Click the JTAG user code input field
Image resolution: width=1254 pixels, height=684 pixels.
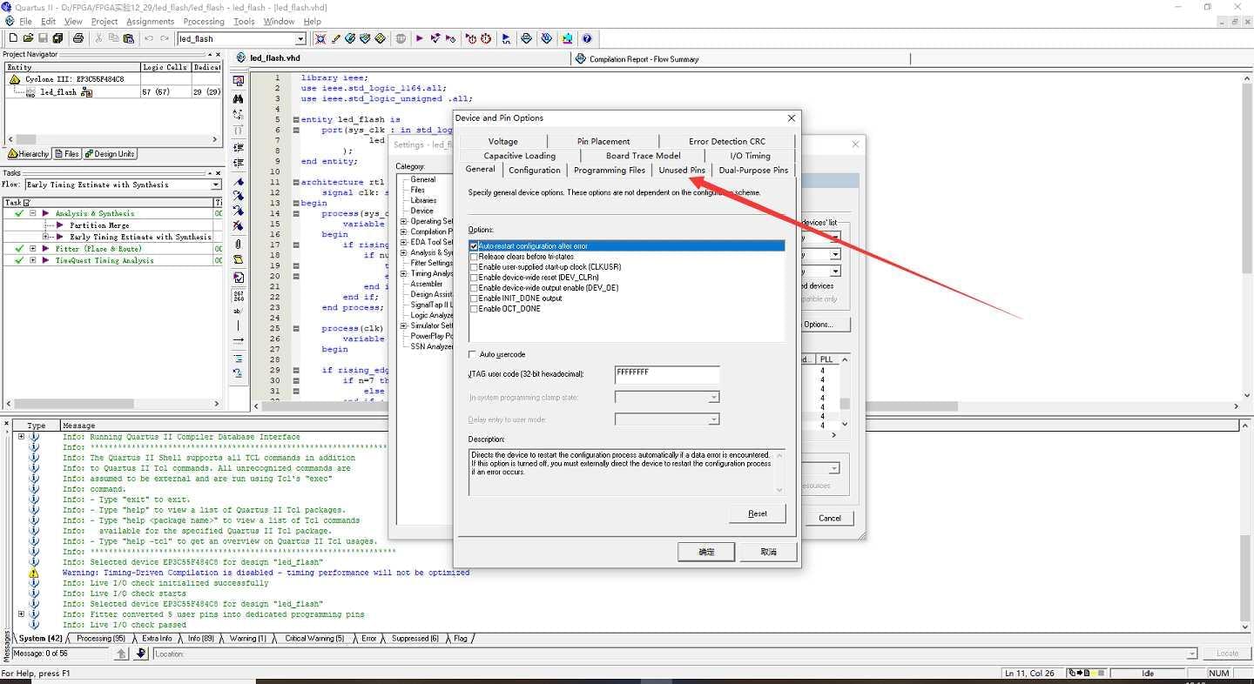point(667,374)
